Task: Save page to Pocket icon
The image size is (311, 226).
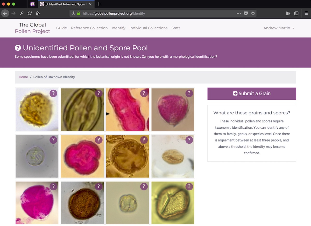Action: 246,13
